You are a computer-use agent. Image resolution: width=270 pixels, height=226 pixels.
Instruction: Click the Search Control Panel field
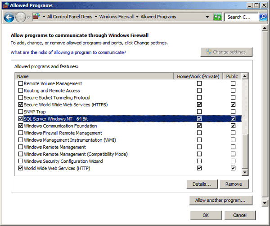pyautogui.click(x=241, y=17)
